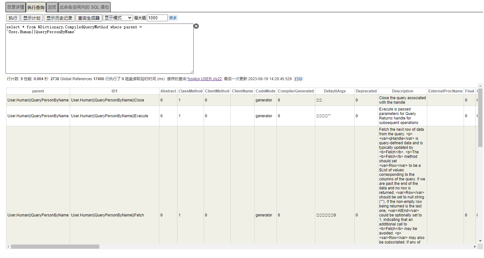Click the right arrow of the horizontal scrollbar
The width and height of the screenshot is (484, 258).
[x=475, y=247]
